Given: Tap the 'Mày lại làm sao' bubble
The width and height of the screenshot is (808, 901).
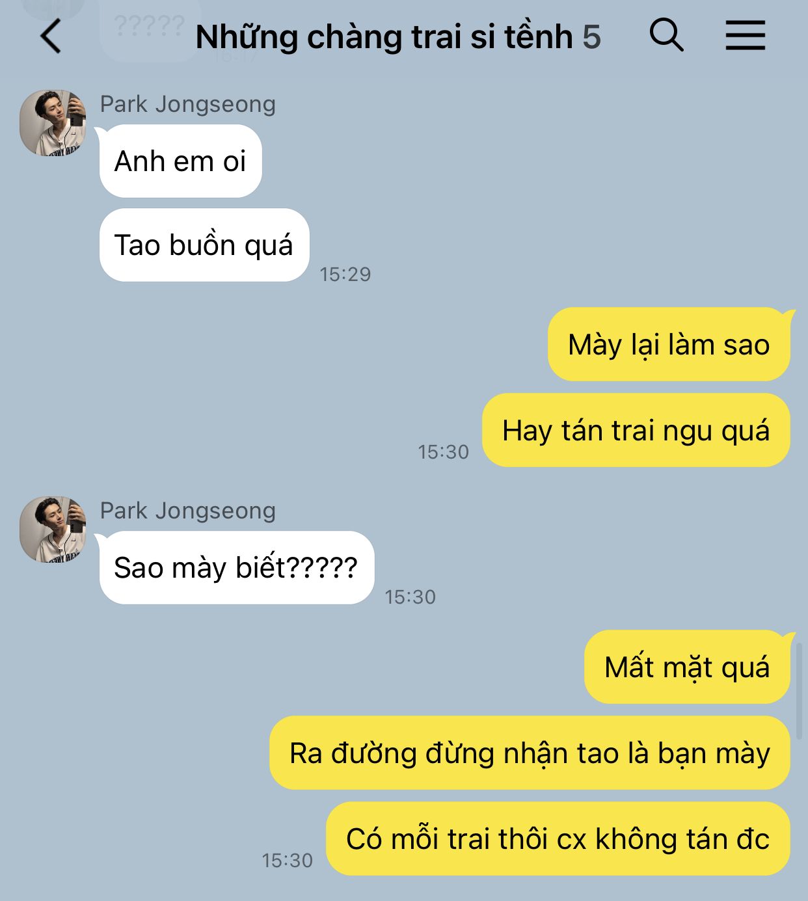Looking at the screenshot, I should tap(669, 345).
